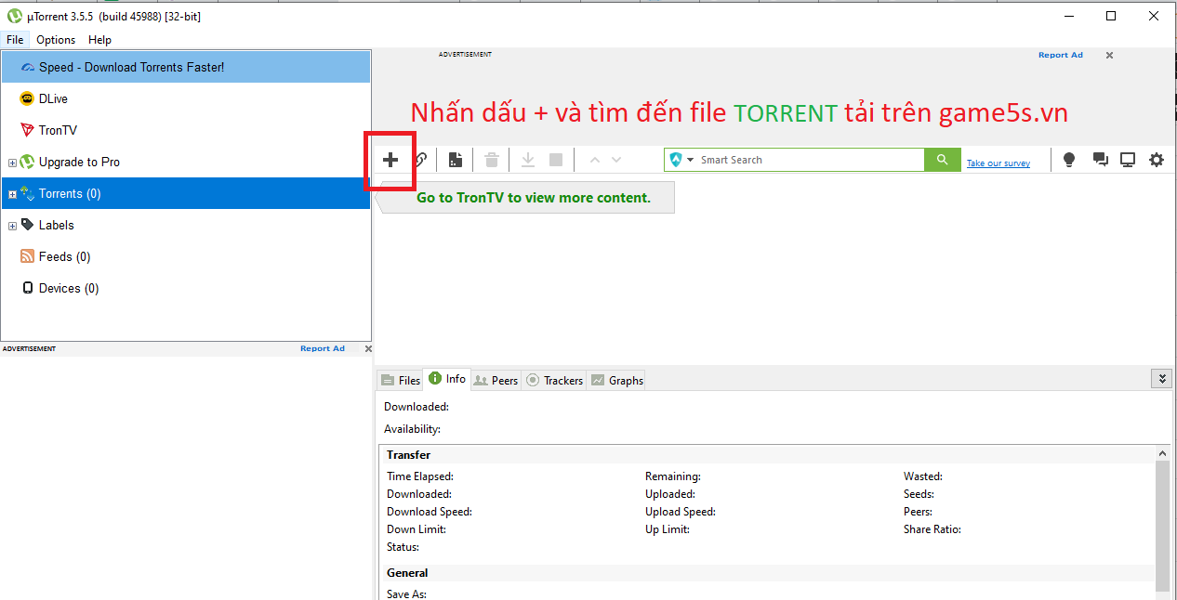Expand the Labels tree node
Viewport: 1177px width, 600px height.
[x=12, y=226]
